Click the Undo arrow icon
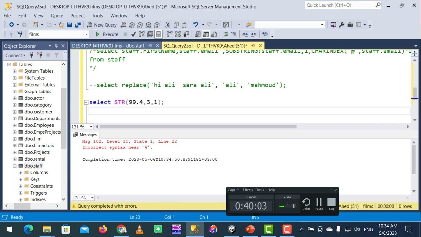The width and height of the screenshot is (421, 237). 196,25
